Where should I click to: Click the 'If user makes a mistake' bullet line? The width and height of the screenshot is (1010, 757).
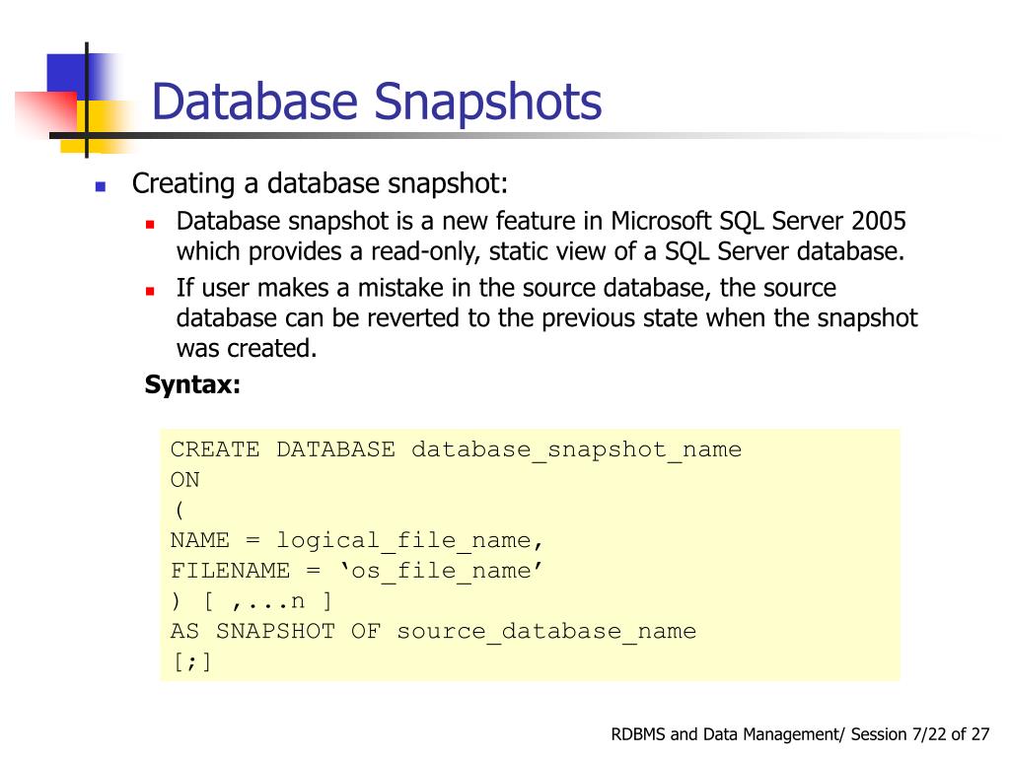pyautogui.click(x=506, y=288)
